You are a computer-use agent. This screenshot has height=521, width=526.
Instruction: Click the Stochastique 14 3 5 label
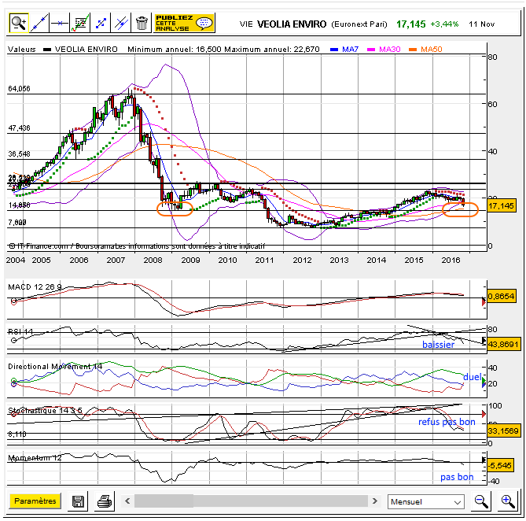(45, 411)
